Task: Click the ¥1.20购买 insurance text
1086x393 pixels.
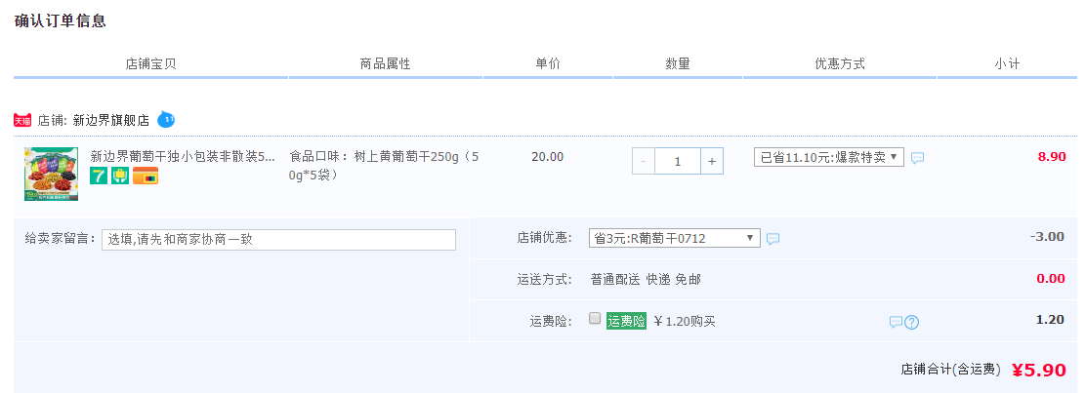Action: 685,322
